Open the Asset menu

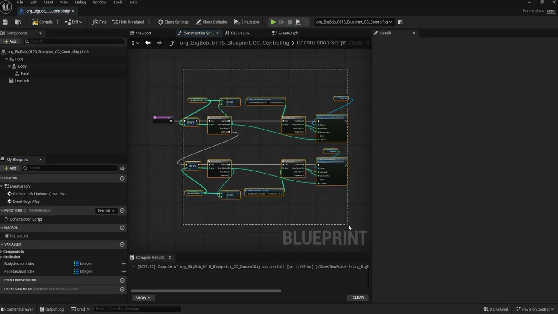[x=48, y=3]
